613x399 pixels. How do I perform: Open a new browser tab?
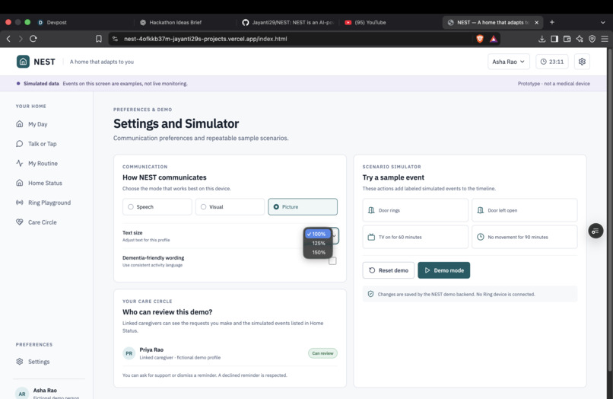[552, 22]
